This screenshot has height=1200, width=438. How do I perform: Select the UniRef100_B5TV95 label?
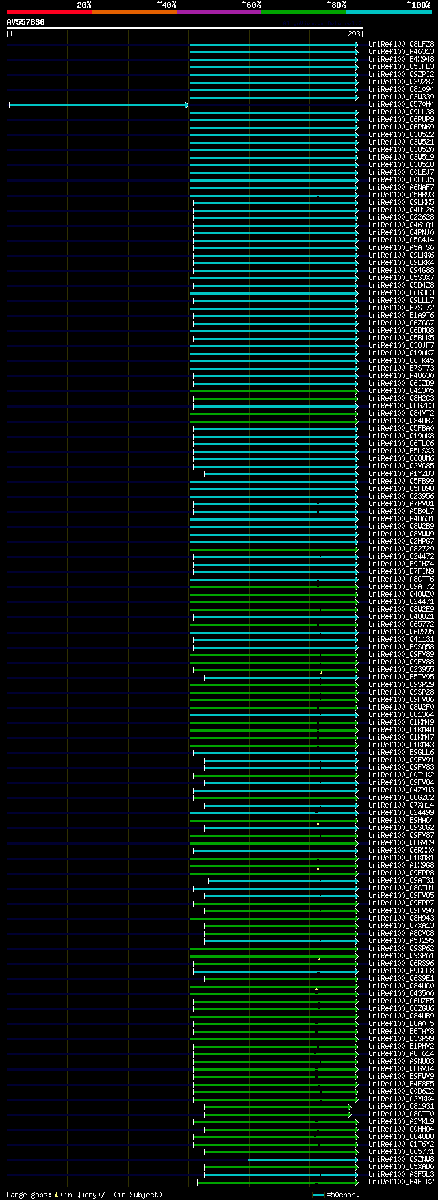click(x=401, y=677)
